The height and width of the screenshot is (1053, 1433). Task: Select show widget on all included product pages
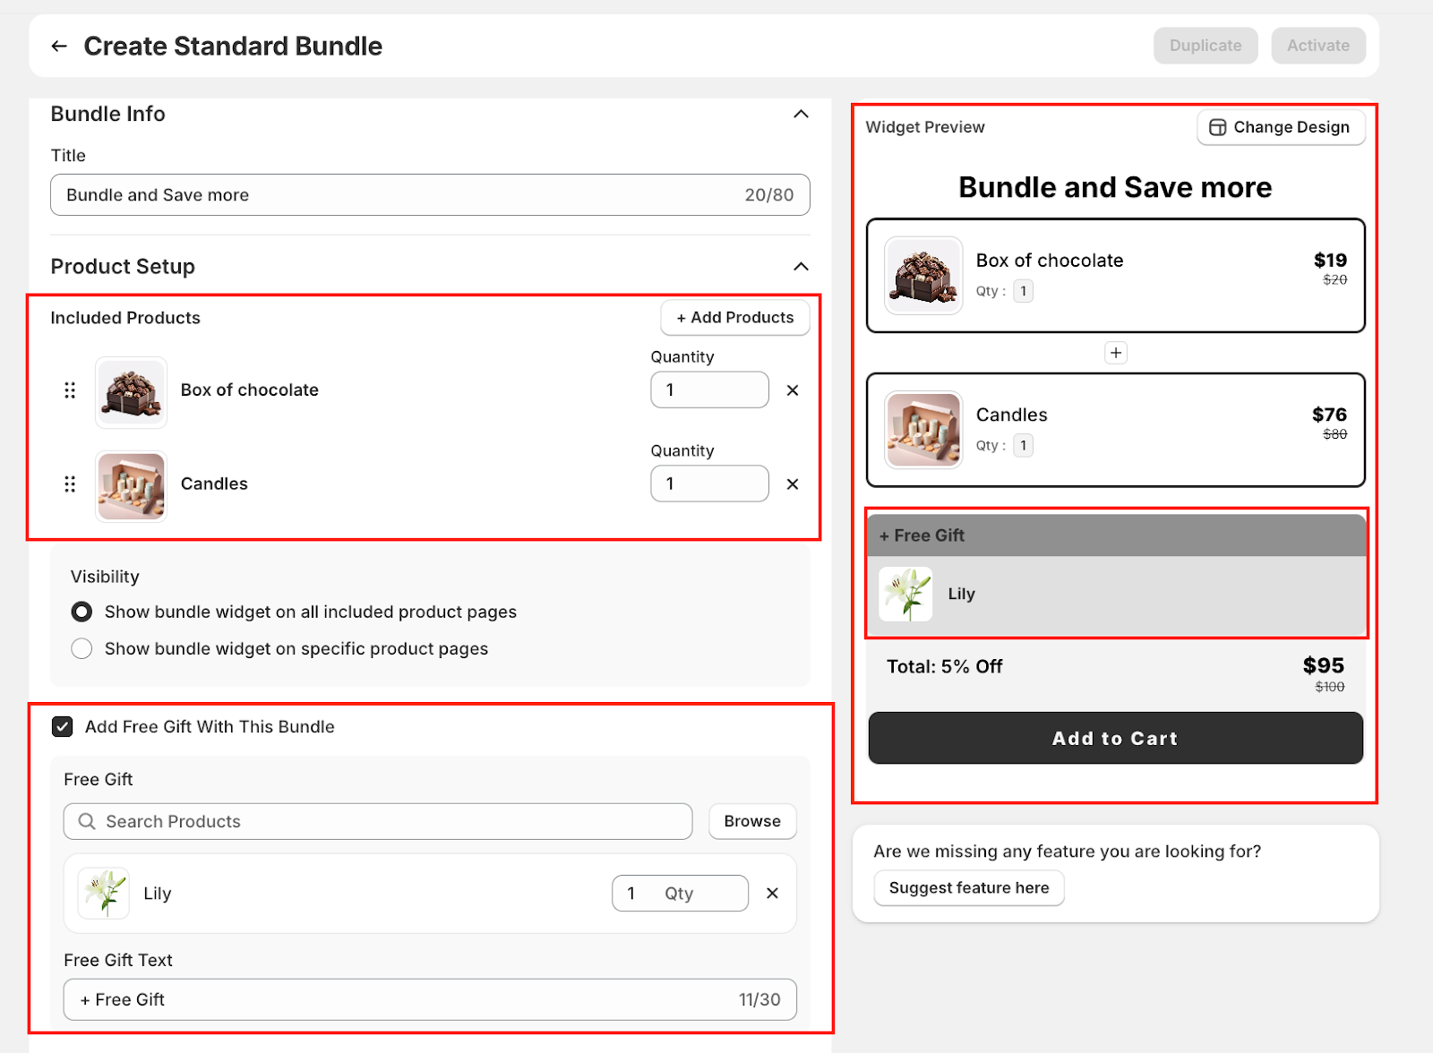82,612
